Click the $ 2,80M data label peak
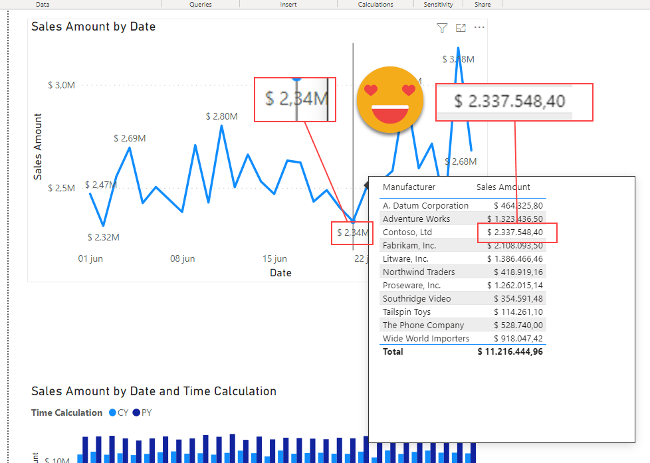This screenshot has height=463, width=650. click(x=222, y=116)
